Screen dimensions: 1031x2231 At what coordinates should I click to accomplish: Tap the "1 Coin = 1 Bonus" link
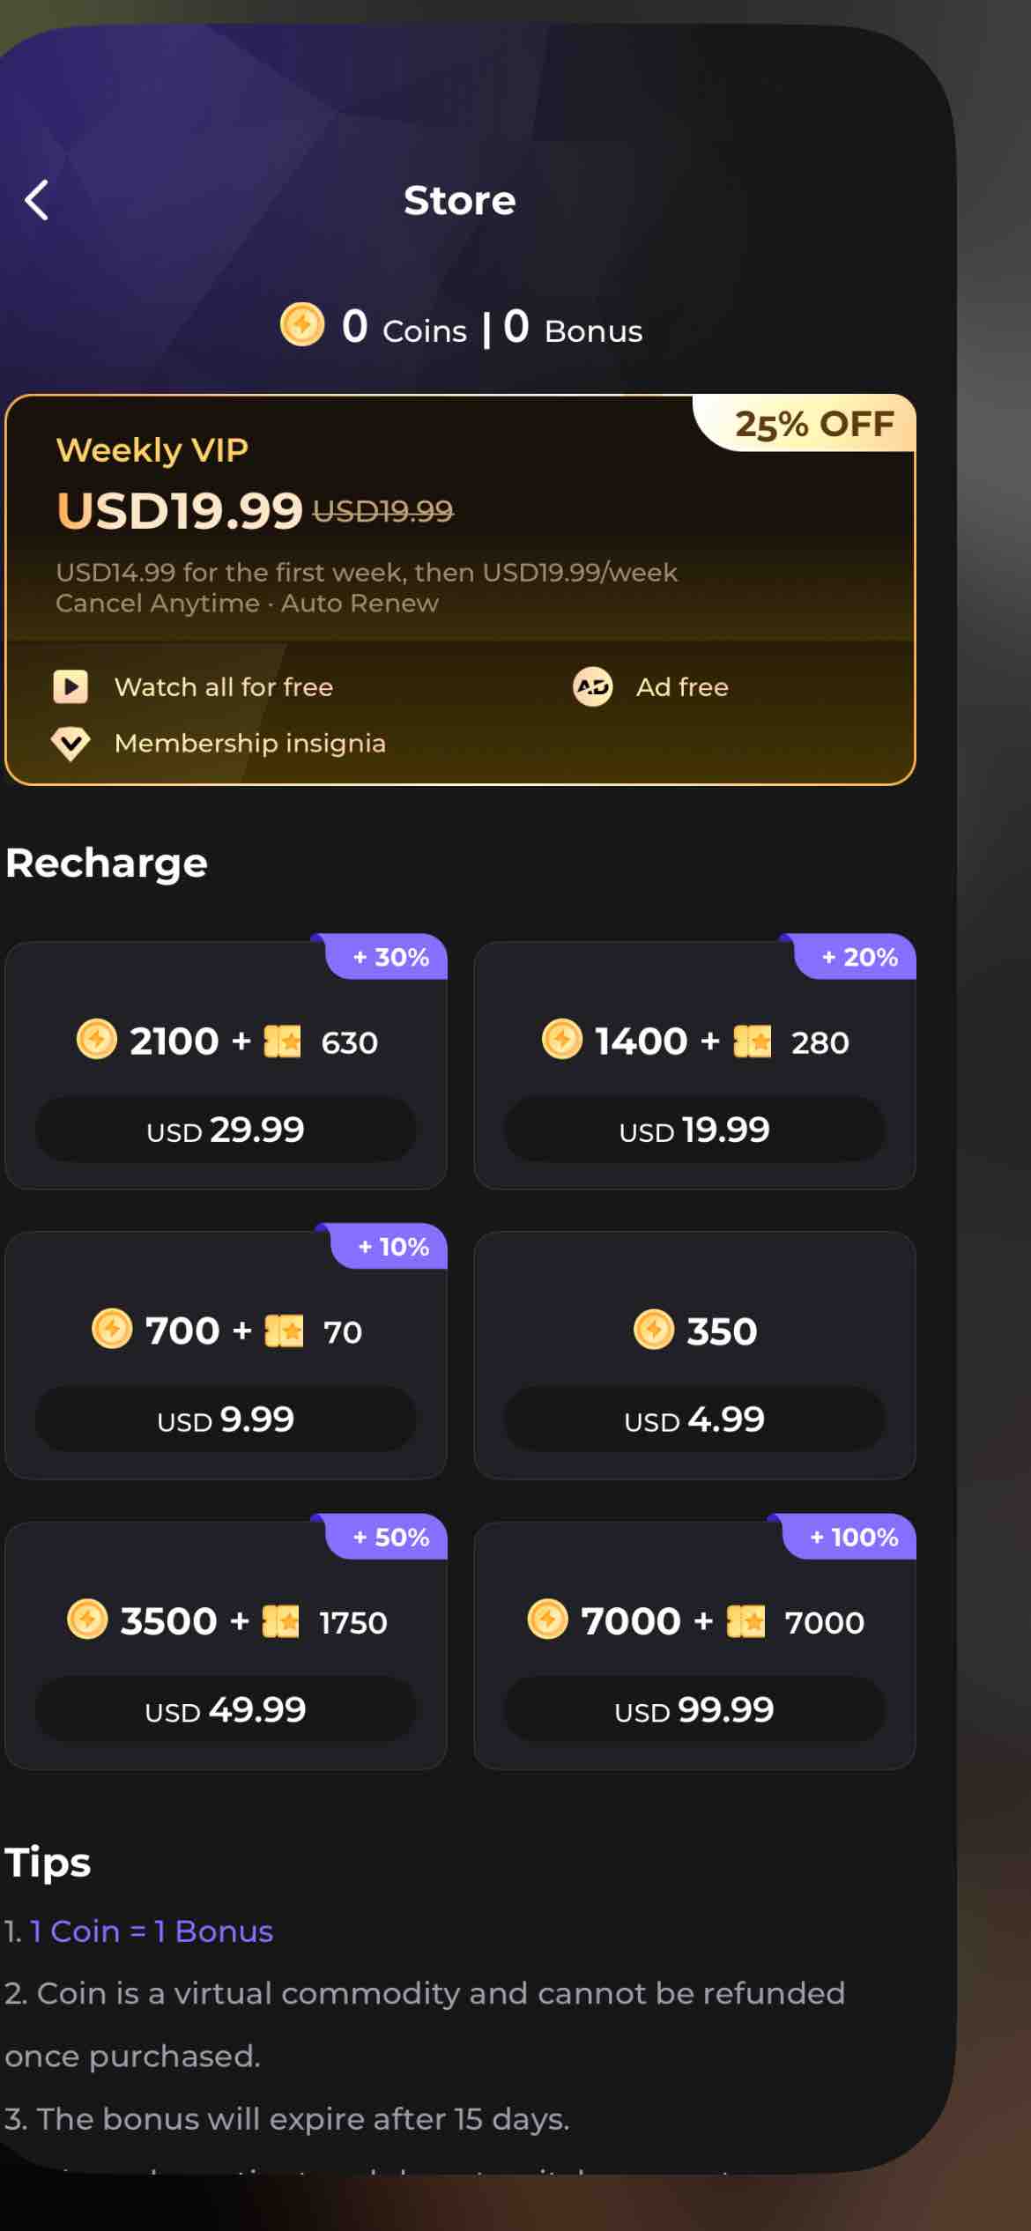click(152, 1931)
